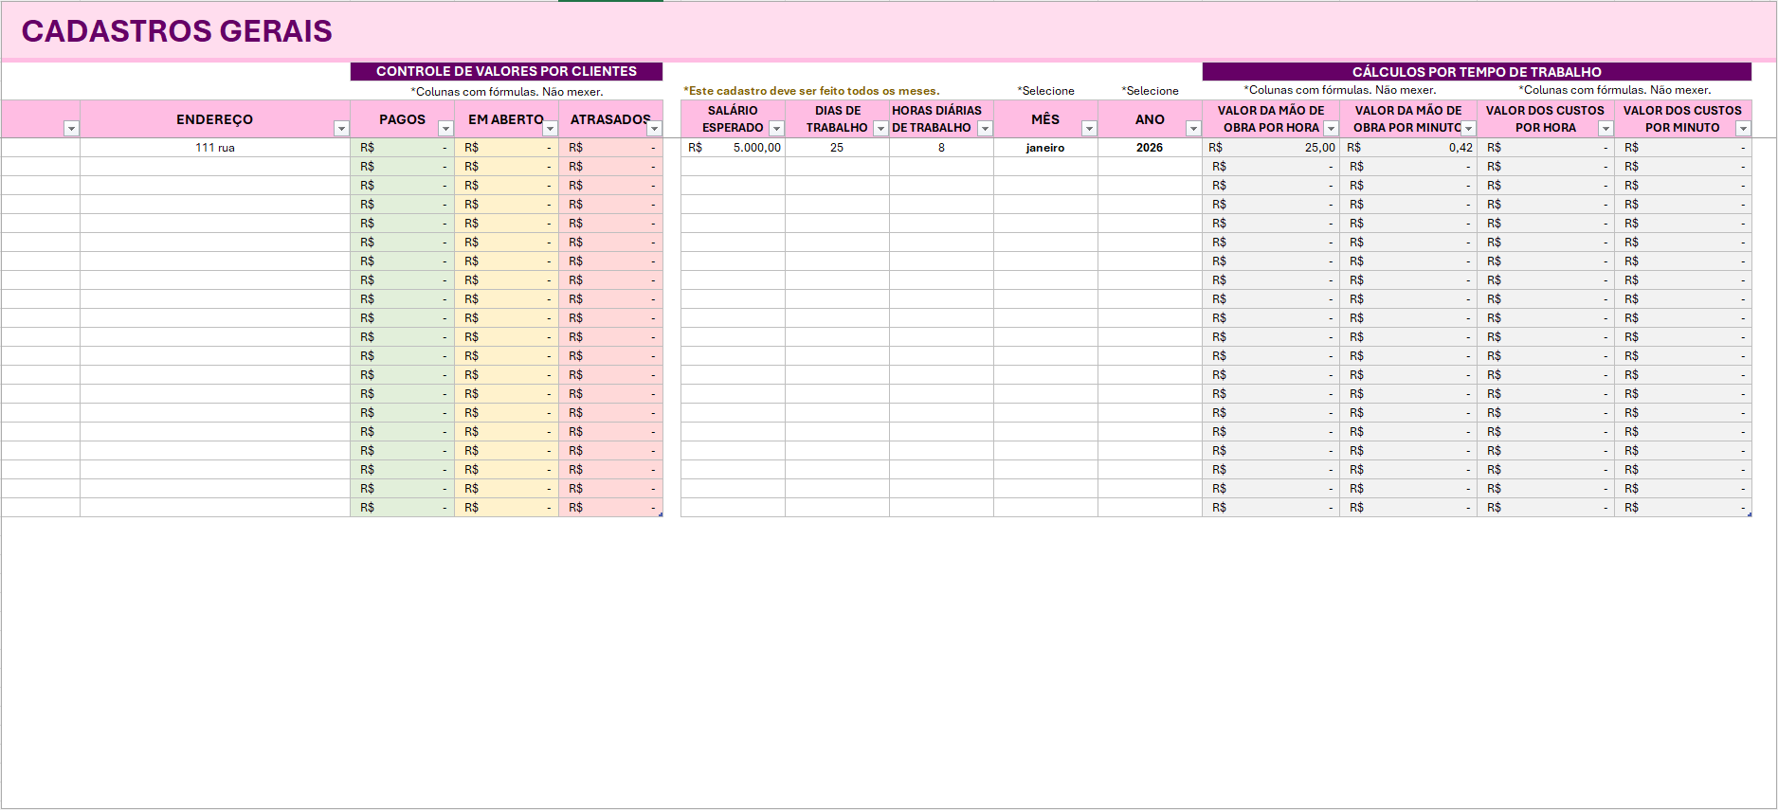Image resolution: width=1778 pixels, height=810 pixels.
Task: Select the hourly labor value cell '25,00'
Action: [1271, 148]
